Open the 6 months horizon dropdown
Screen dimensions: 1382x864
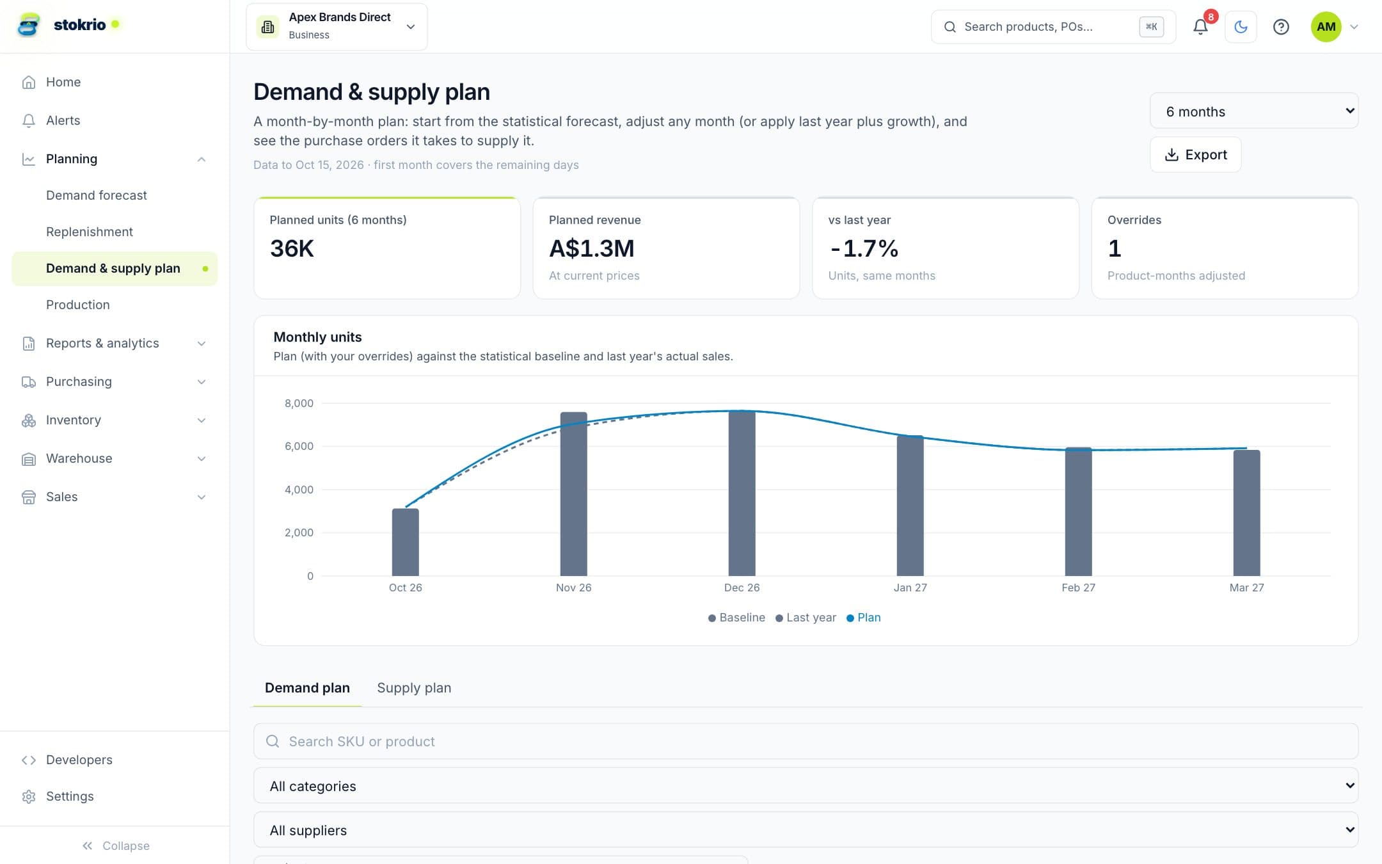(x=1254, y=111)
